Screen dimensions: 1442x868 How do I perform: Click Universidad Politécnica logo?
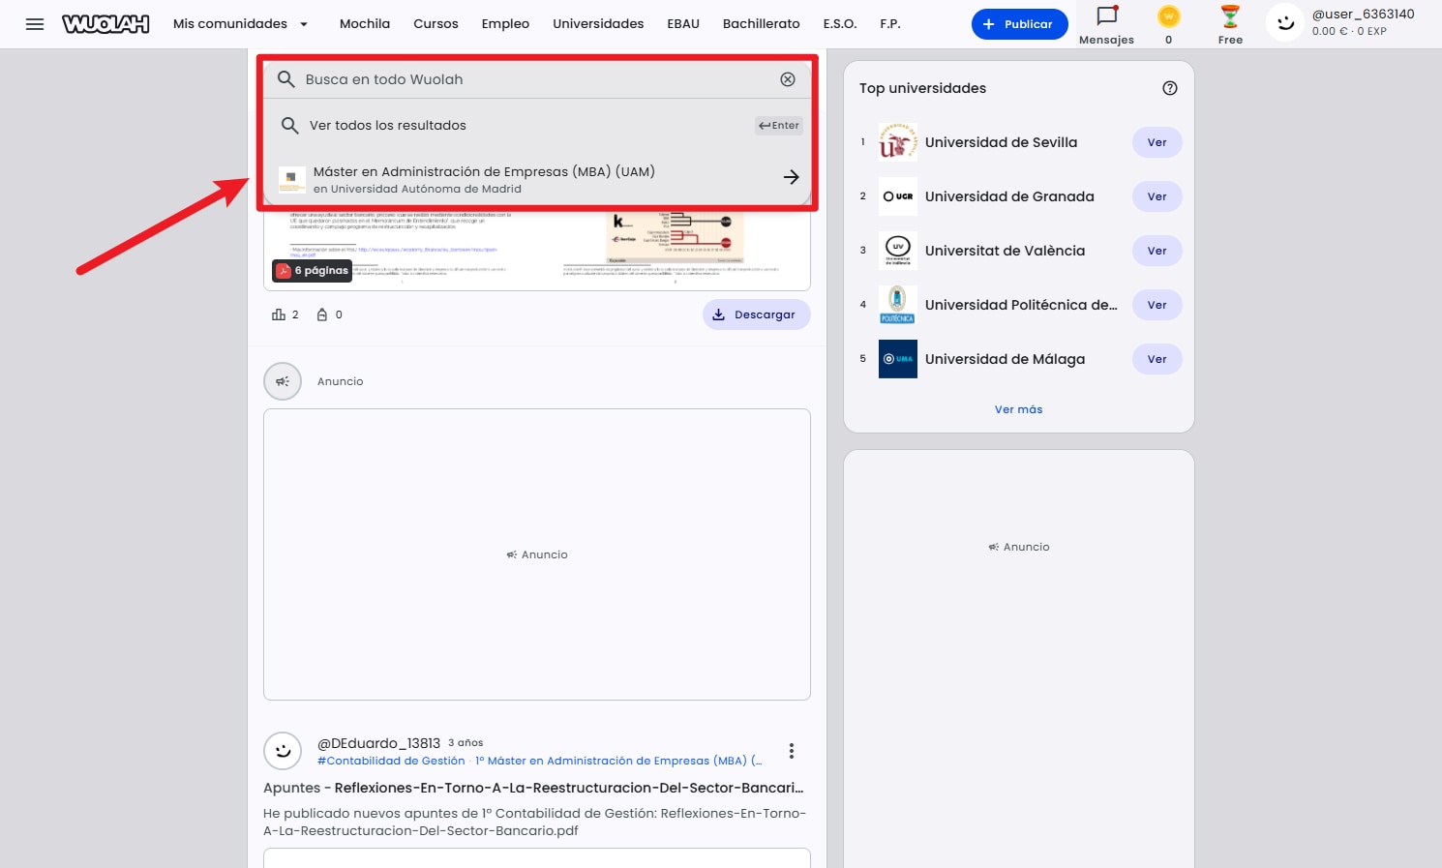897,305
